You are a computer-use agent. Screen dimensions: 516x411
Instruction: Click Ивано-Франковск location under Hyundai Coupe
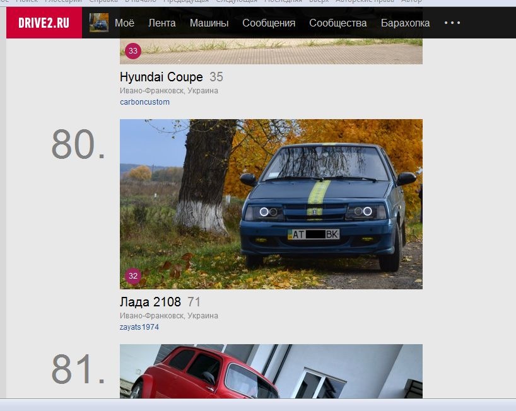[x=169, y=91]
